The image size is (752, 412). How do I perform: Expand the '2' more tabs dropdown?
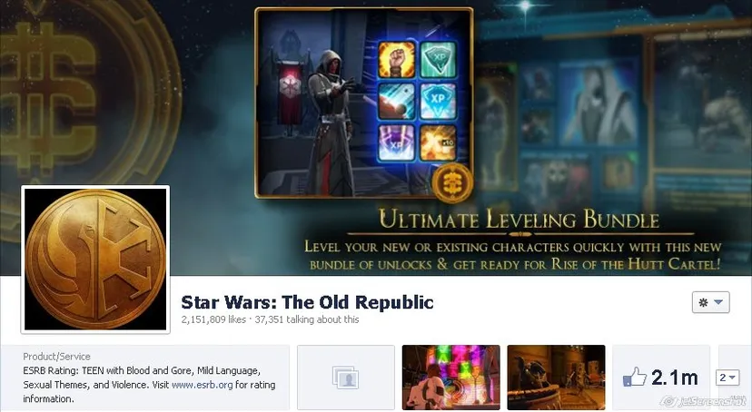click(727, 378)
